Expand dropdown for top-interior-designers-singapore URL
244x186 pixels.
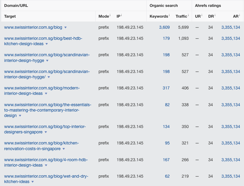(46, 132)
